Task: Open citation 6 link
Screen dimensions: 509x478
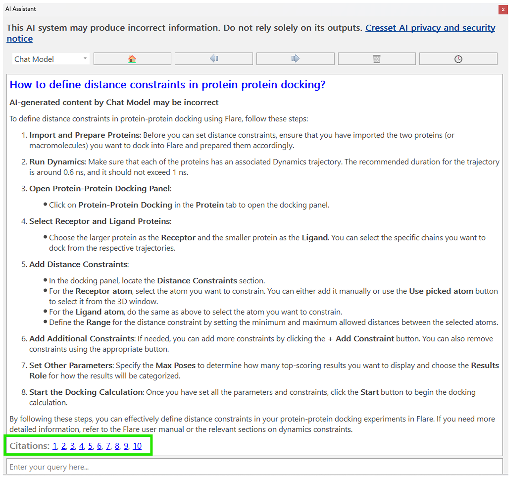Action: 99,446
